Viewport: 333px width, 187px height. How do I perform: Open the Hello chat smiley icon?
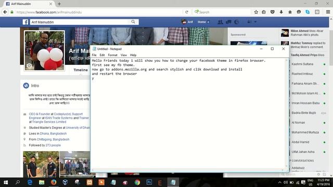299,12
